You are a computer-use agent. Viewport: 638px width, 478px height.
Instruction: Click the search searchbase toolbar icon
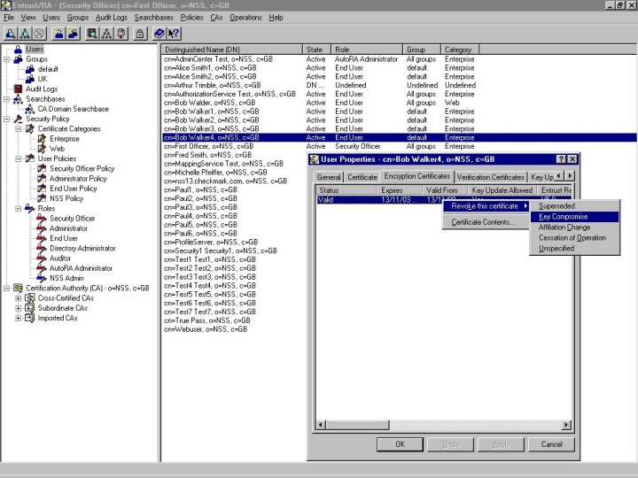25,34
